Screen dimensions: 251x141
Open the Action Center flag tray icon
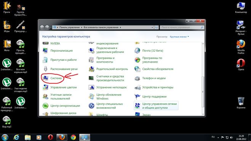point(222,137)
